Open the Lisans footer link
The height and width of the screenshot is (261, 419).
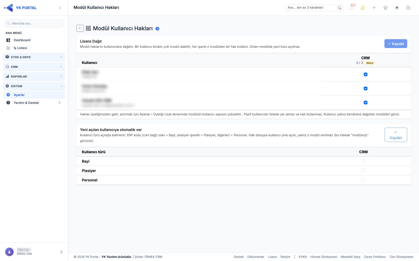tap(272, 257)
